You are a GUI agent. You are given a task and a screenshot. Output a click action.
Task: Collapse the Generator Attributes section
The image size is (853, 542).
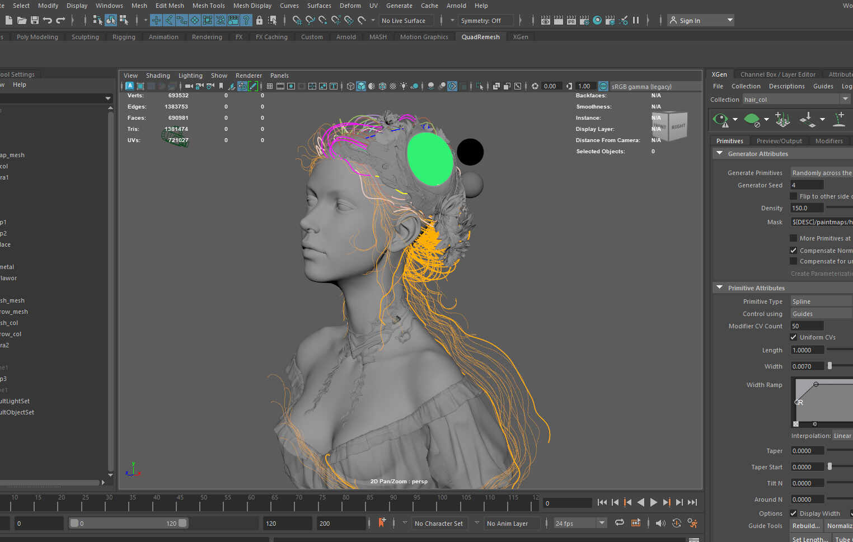720,153
